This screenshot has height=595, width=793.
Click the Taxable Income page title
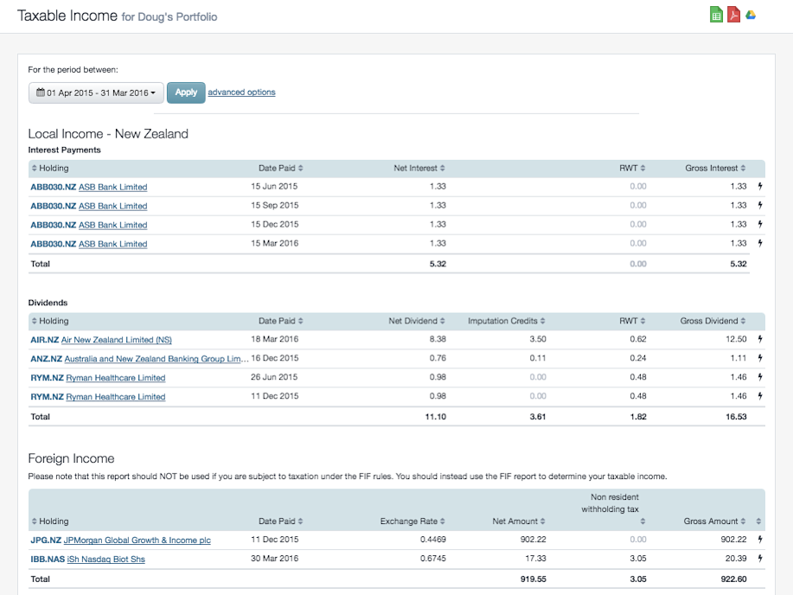click(67, 16)
